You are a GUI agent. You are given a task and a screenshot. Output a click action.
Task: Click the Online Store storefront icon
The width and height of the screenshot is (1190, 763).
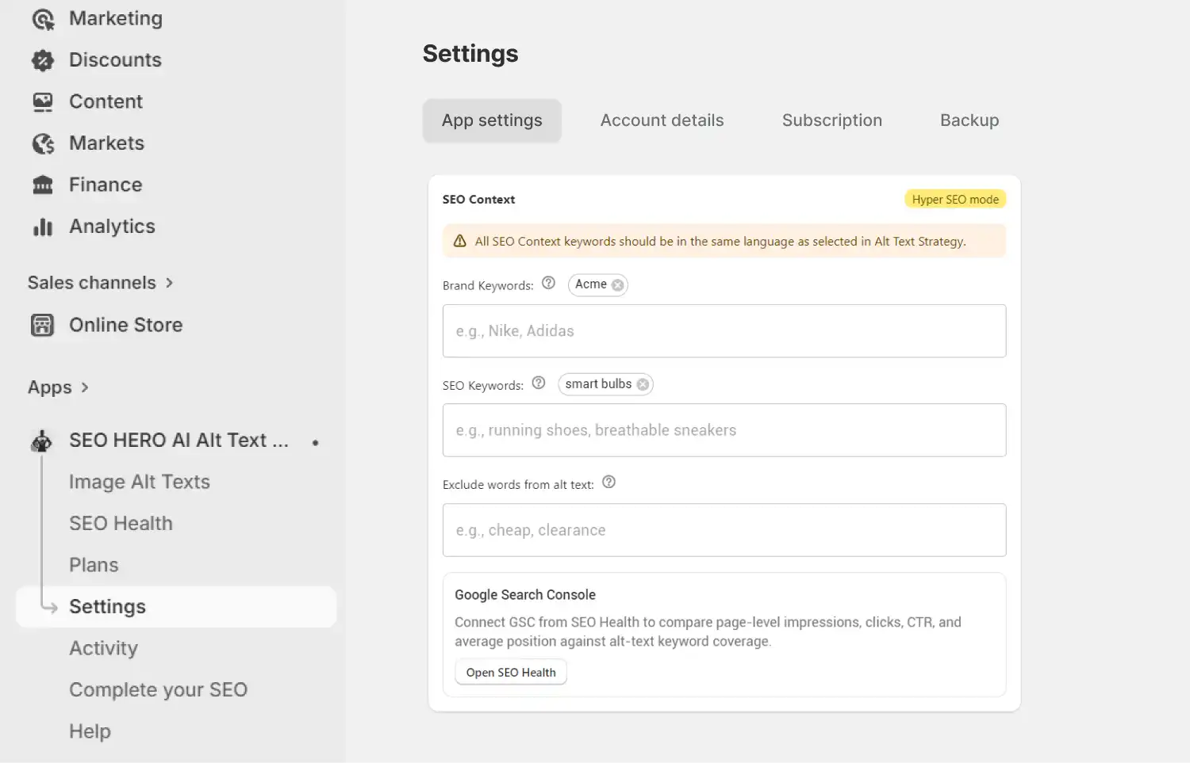coord(42,325)
